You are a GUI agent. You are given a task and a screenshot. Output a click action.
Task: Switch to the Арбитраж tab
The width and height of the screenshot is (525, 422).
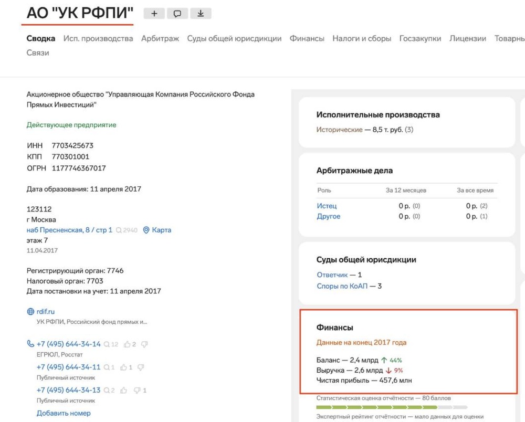pos(160,38)
